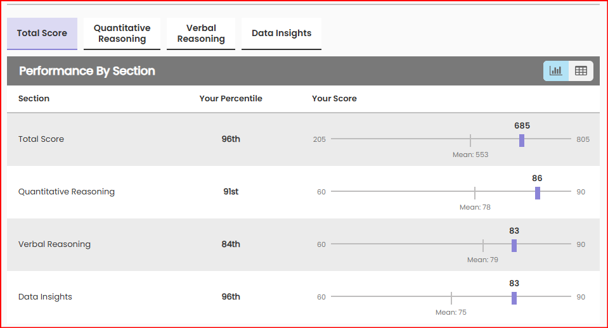This screenshot has width=608, height=328.
Task: Switch to bar chart view
Action: click(x=556, y=71)
